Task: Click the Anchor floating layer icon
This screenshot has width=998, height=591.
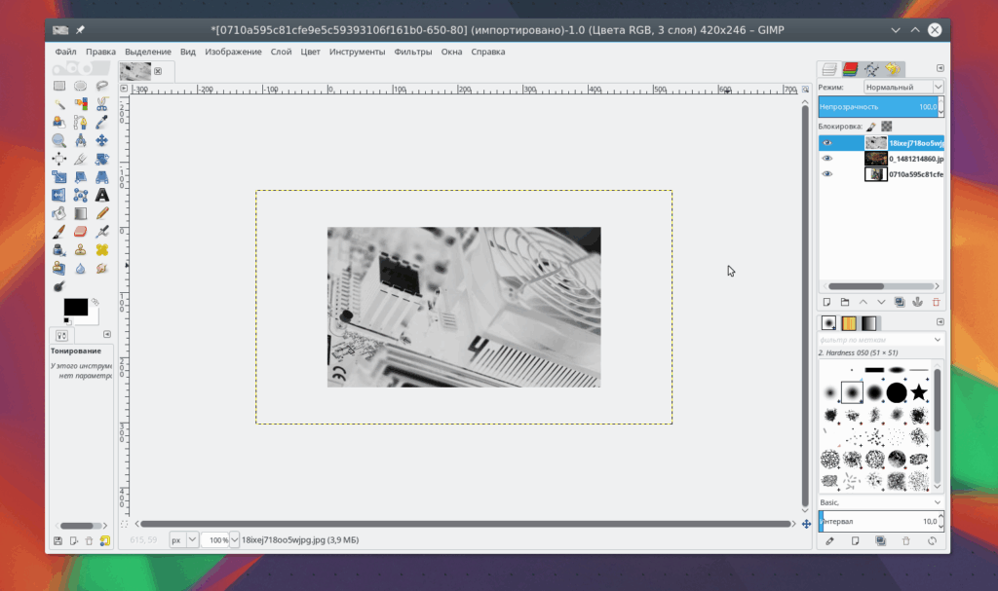Action: (917, 302)
